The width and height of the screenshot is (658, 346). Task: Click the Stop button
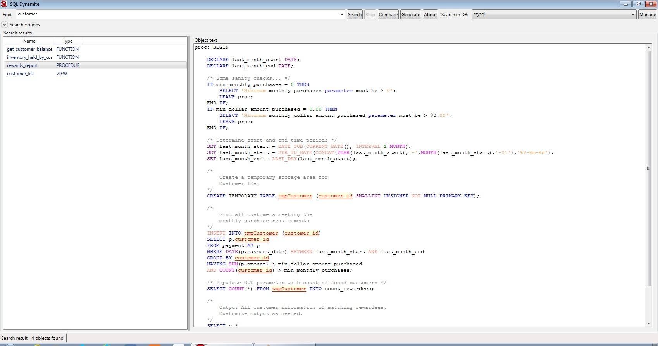pos(370,15)
